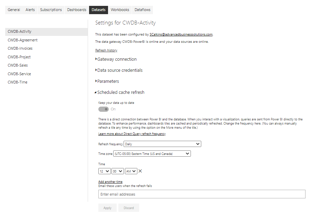The height and width of the screenshot is (217, 320).
Task: Select the CWDB-Time dataset
Action: tap(46, 82)
